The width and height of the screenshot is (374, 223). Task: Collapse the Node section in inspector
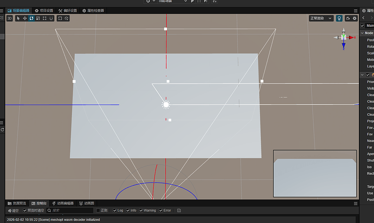(x=362, y=33)
